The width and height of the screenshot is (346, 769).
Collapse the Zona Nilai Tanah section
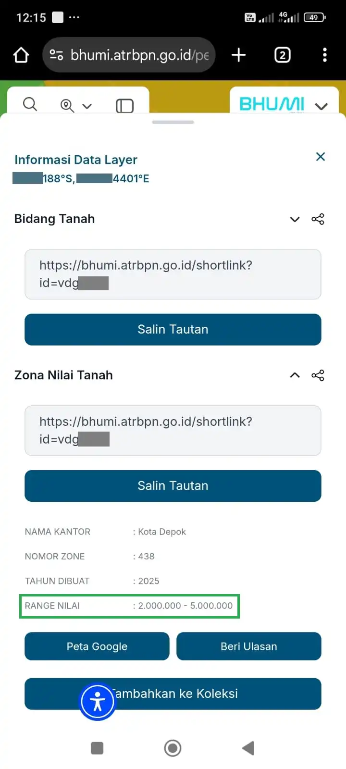point(295,375)
